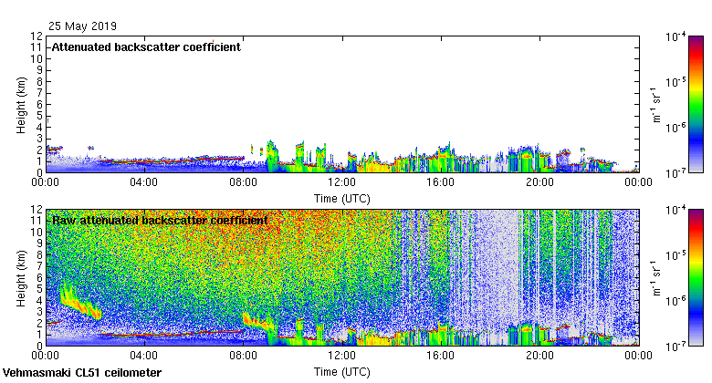This screenshot has width=712, height=383.
Task: Click the 10⁻⁶ label on the raw plot color bar
Action: pos(675,301)
